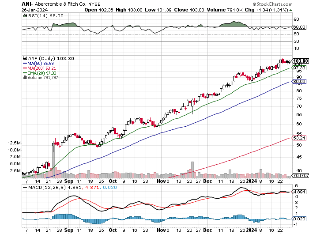Click the Volume value 791.8K

[235, 10]
